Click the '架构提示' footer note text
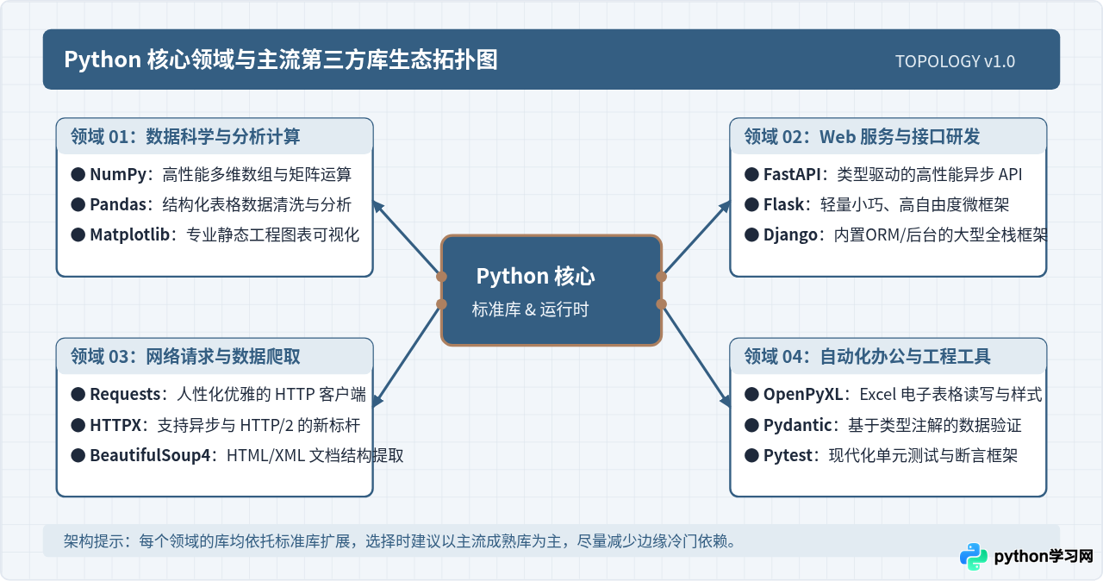This screenshot has height=581, width=1103. 399,540
